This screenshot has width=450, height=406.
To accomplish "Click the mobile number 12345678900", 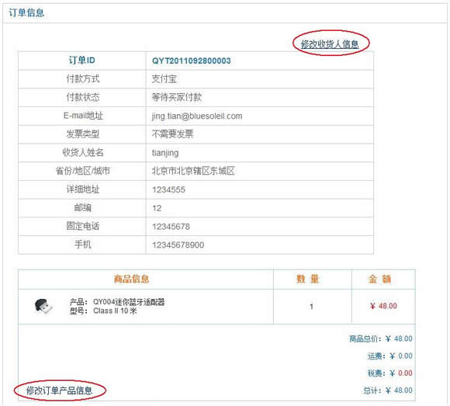I will [x=178, y=245].
